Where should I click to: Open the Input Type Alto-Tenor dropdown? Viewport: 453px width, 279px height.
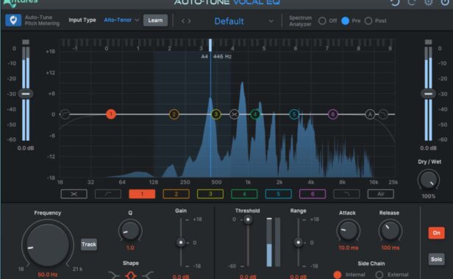121,20
